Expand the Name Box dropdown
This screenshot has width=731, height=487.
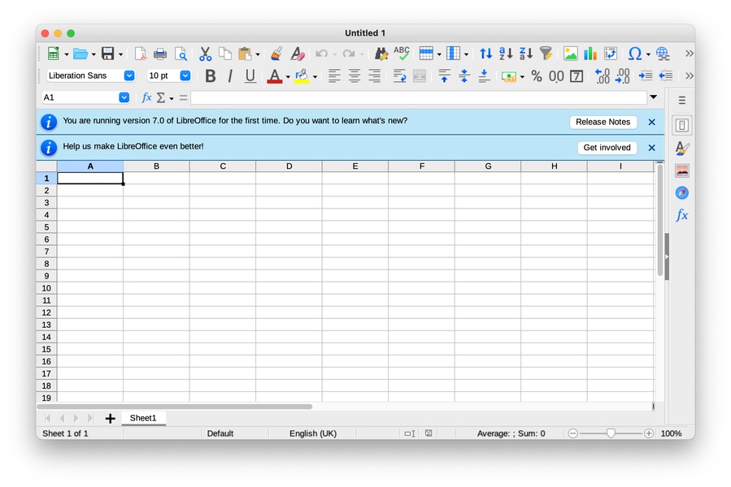[124, 97]
